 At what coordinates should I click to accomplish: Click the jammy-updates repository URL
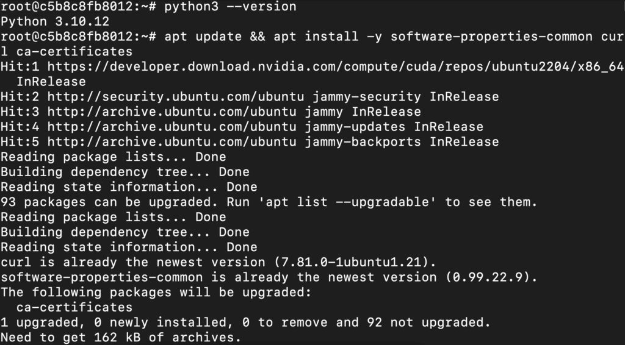226,127
